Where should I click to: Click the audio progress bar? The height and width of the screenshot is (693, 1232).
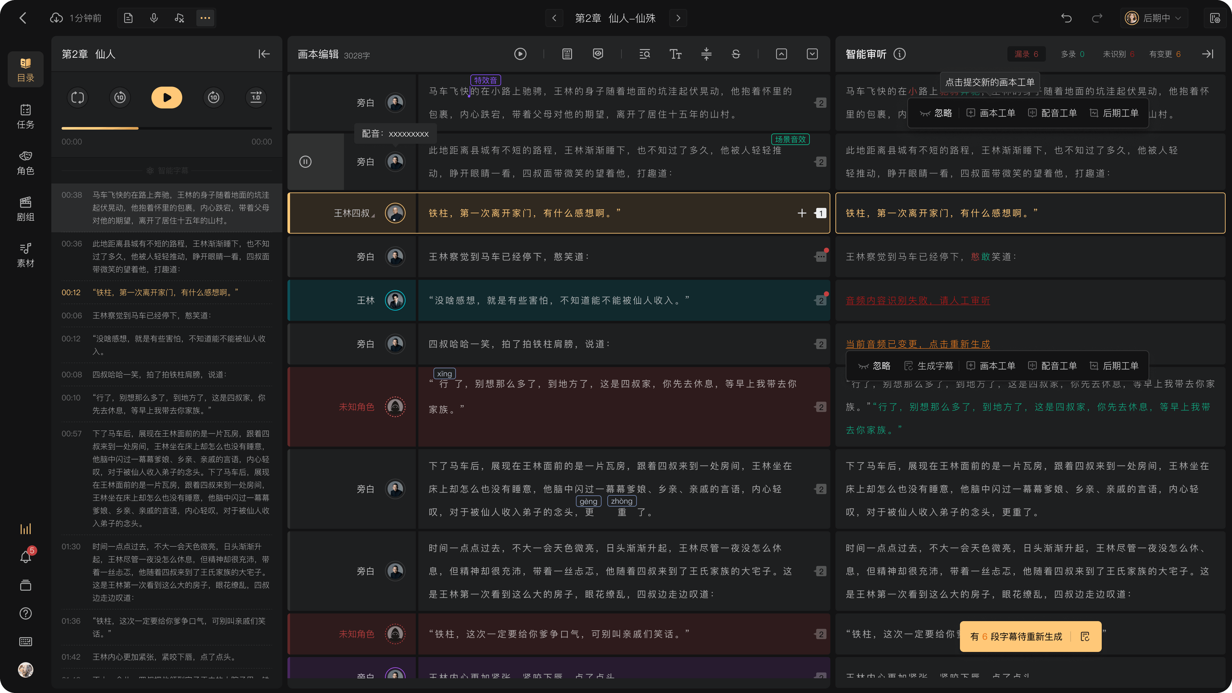tap(167, 128)
